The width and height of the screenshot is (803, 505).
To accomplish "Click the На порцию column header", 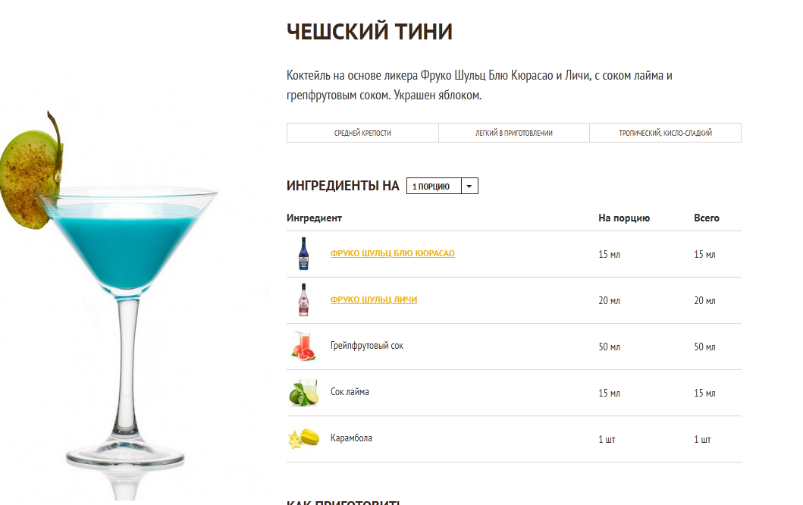I will tap(624, 218).
